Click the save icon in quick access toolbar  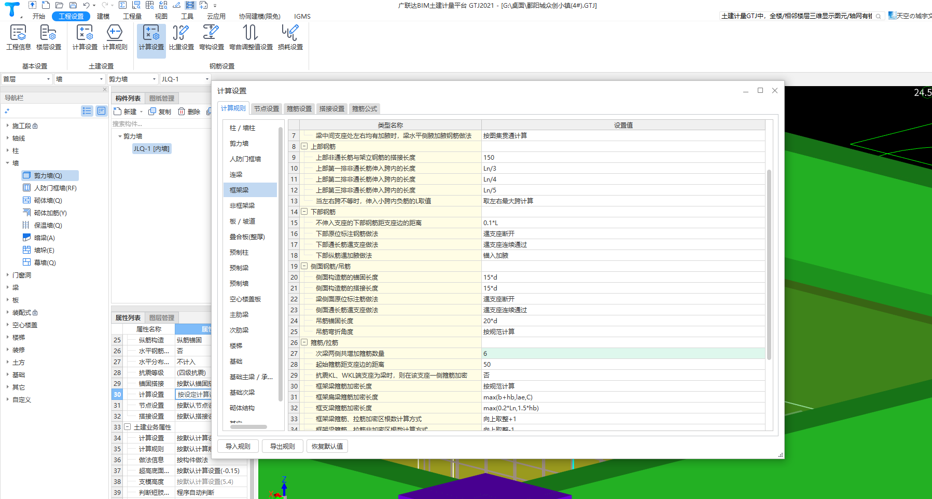coord(73,5)
